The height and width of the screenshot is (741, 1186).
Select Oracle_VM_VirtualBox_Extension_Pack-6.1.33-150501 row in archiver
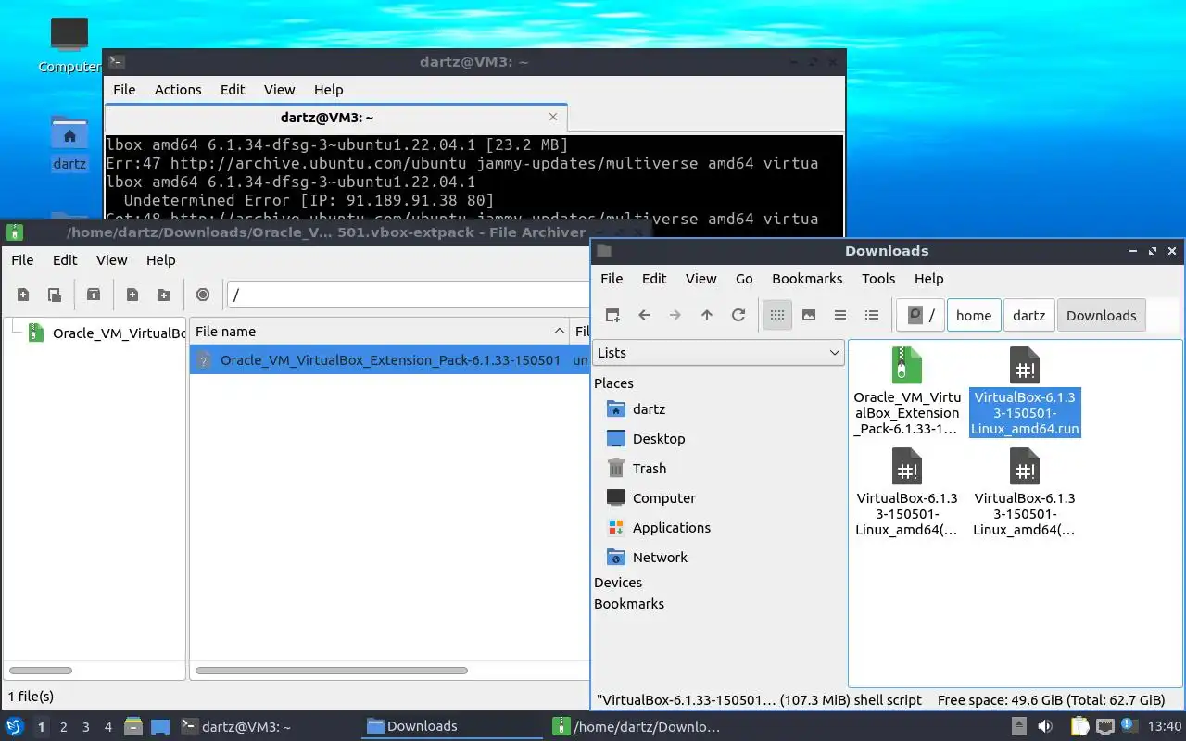click(x=390, y=360)
